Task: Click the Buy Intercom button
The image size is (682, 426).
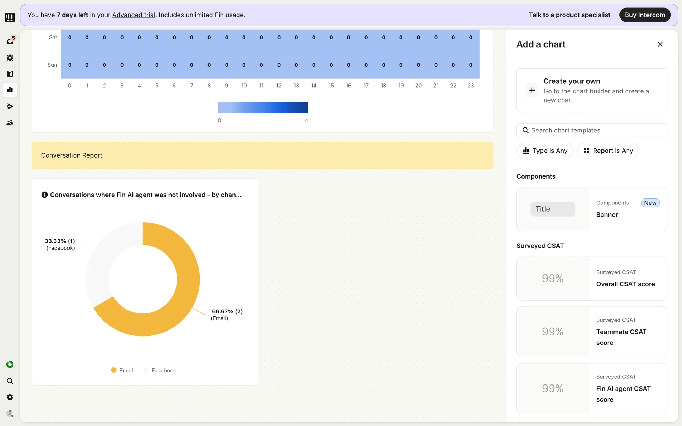Action: 645,15
